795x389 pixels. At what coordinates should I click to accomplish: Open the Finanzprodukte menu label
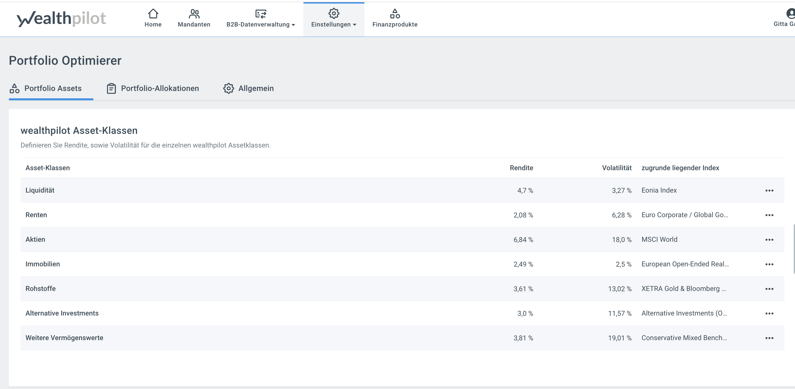(x=395, y=24)
